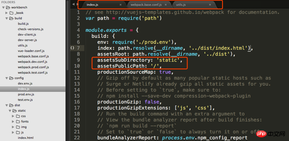
Task: Open dev.env.js in config folder
Action: (25, 84)
